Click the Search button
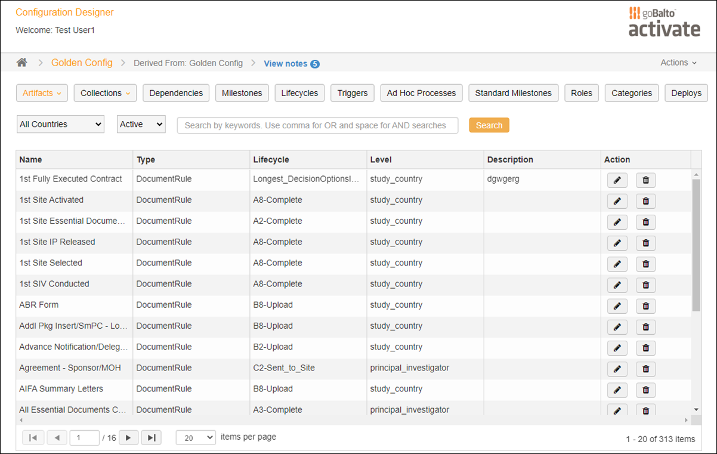 tap(489, 125)
